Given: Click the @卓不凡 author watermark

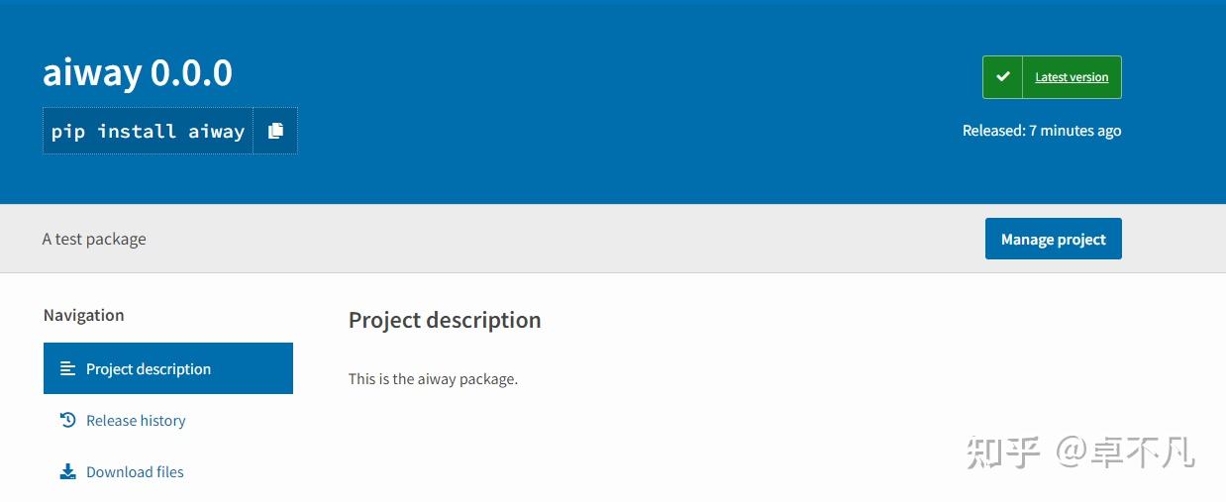Looking at the screenshot, I should (x=1125, y=452).
